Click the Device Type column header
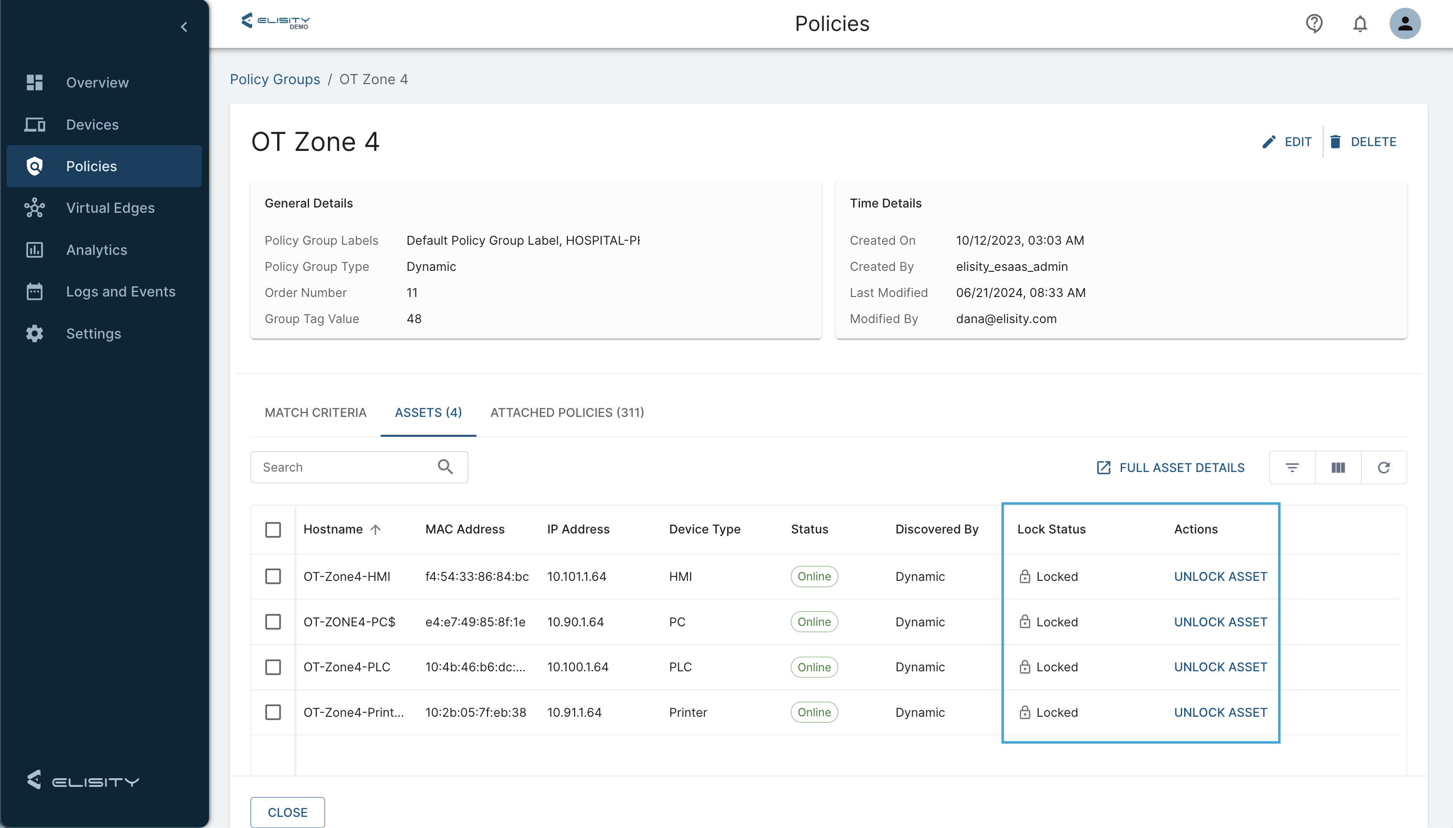 click(705, 529)
